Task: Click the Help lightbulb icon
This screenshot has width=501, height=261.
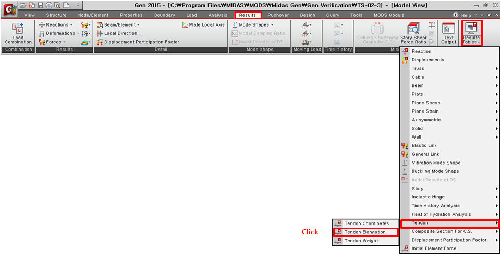Action: click(456, 15)
